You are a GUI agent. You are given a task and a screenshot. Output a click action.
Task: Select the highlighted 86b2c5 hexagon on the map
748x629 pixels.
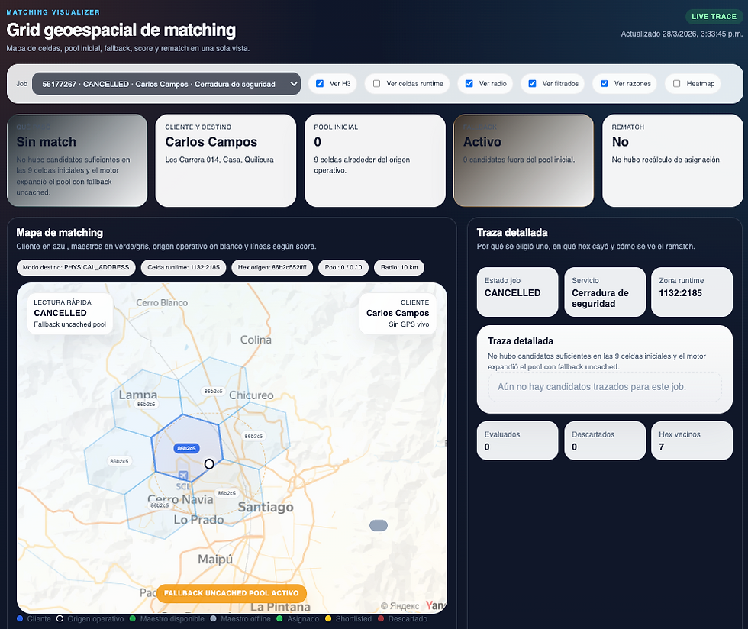189,448
